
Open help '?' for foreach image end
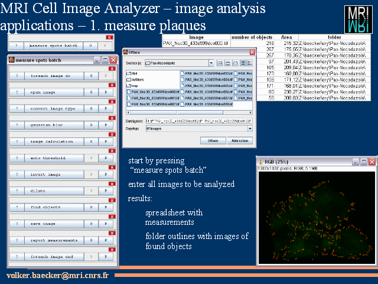tap(17, 256)
